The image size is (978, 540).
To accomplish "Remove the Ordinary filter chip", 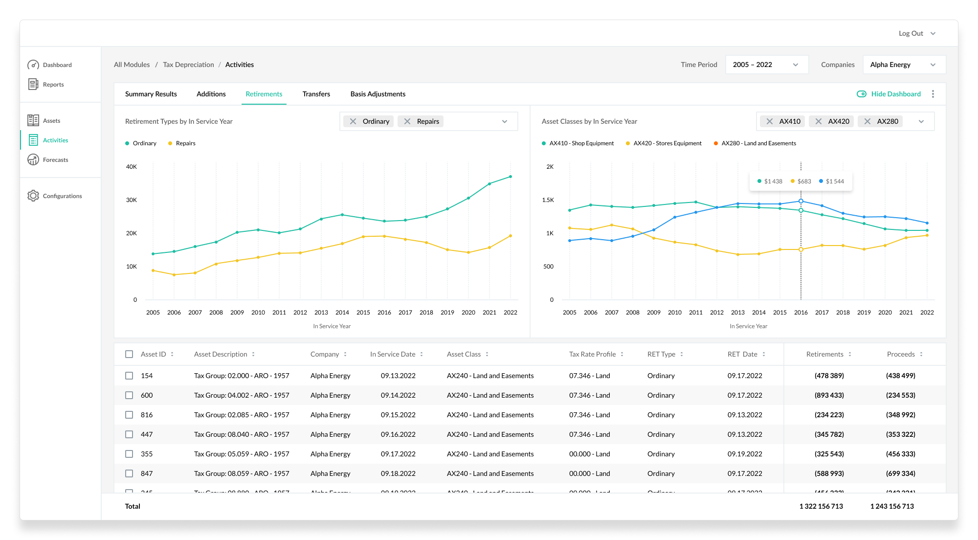I will 353,121.
